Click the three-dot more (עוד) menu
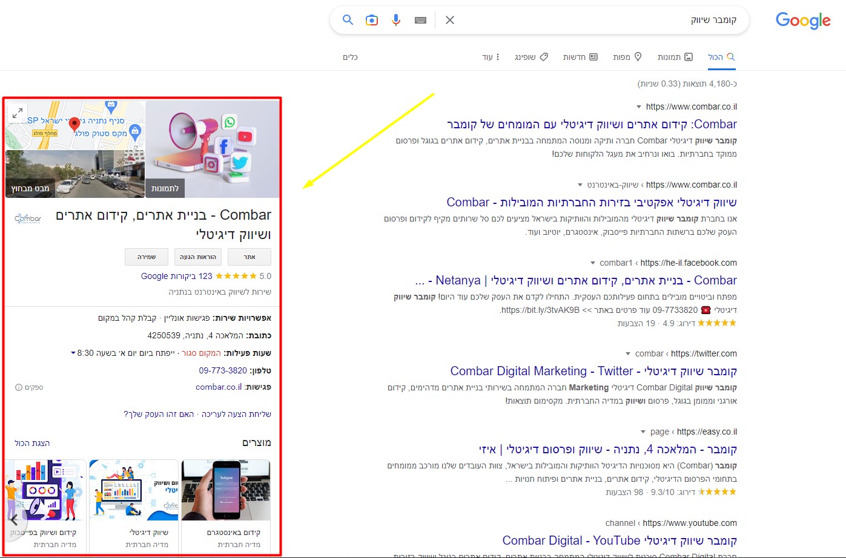This screenshot has height=558, width=846. 491,57
